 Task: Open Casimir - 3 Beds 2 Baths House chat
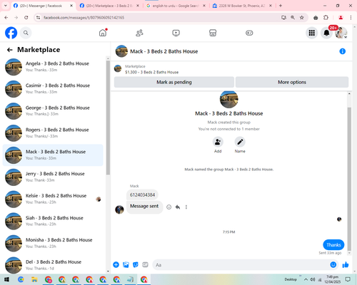53,88
